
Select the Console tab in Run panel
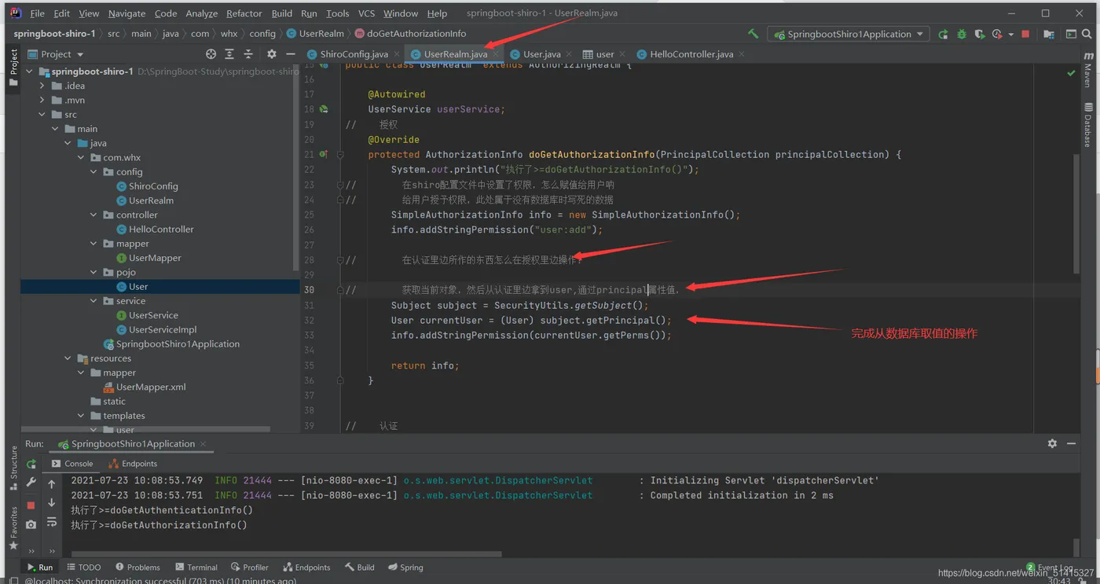pos(72,464)
